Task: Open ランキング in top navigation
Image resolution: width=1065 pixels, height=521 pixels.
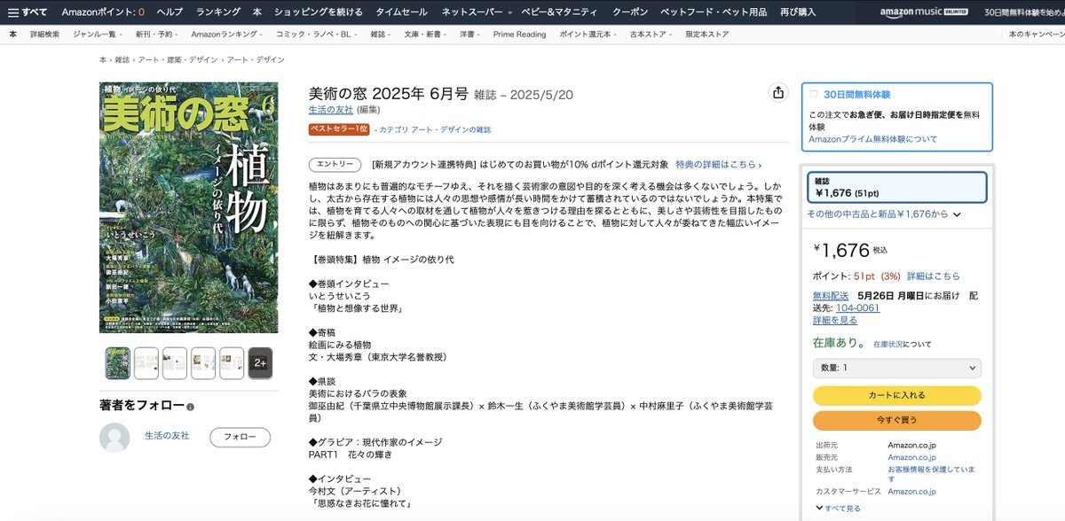Action: click(218, 12)
